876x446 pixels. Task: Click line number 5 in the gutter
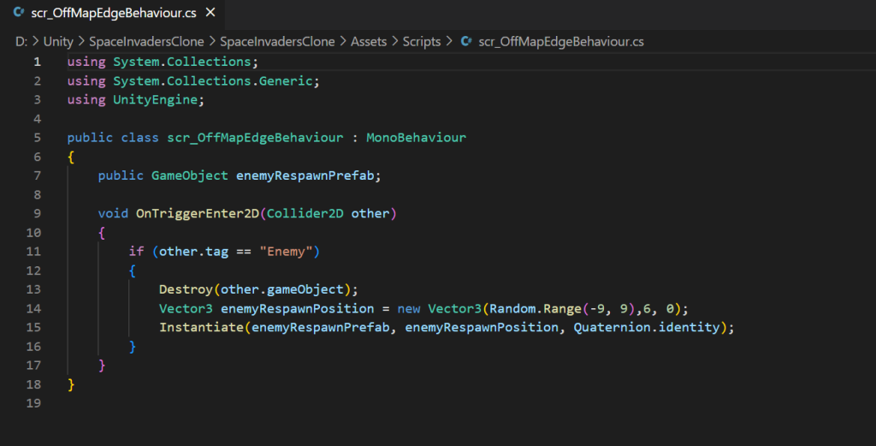tap(37, 137)
